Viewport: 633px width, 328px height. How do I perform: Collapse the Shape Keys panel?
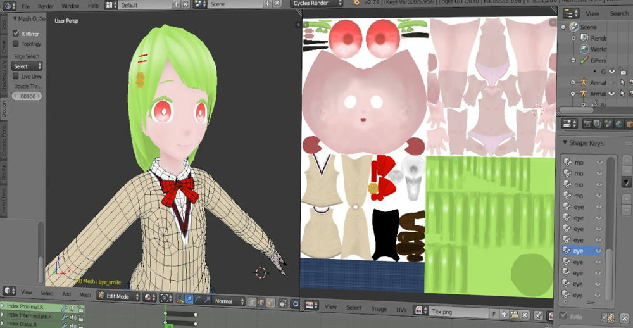[x=565, y=142]
